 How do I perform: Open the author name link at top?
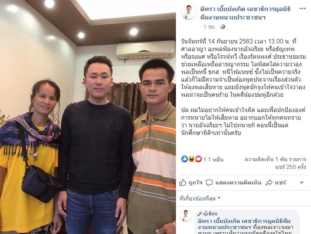pyautogui.click(x=245, y=13)
